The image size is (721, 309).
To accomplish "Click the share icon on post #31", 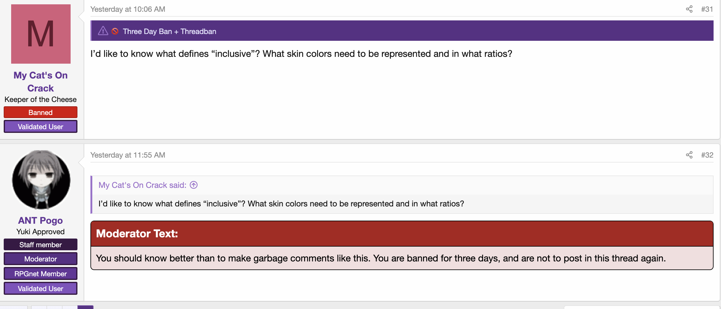I will 689,9.
